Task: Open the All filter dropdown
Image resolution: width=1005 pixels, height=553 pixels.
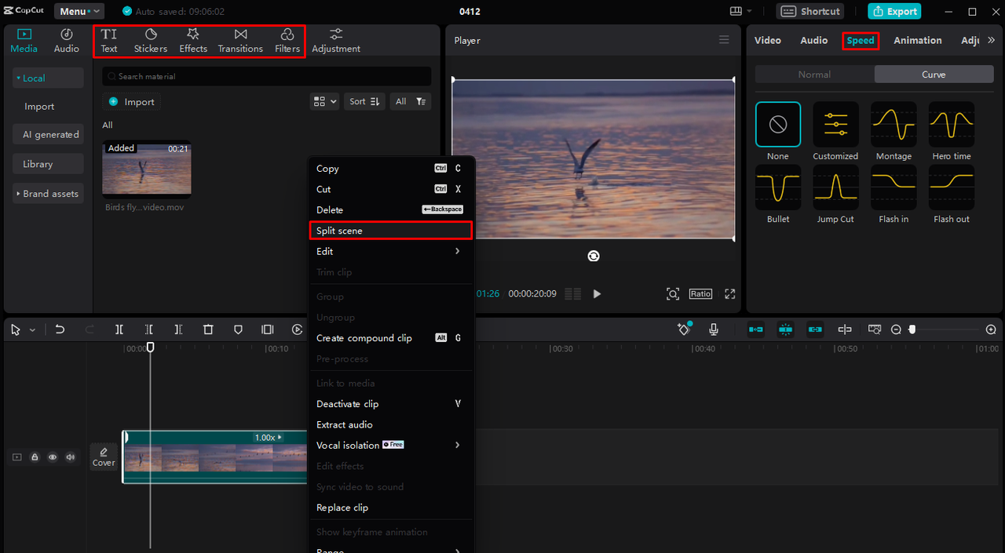Action: tap(410, 101)
